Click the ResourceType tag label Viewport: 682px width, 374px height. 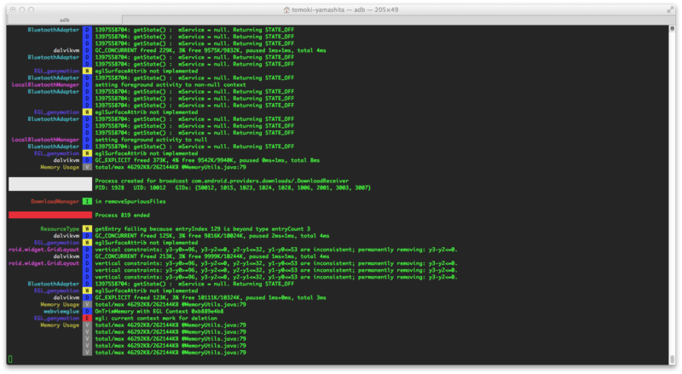60,229
